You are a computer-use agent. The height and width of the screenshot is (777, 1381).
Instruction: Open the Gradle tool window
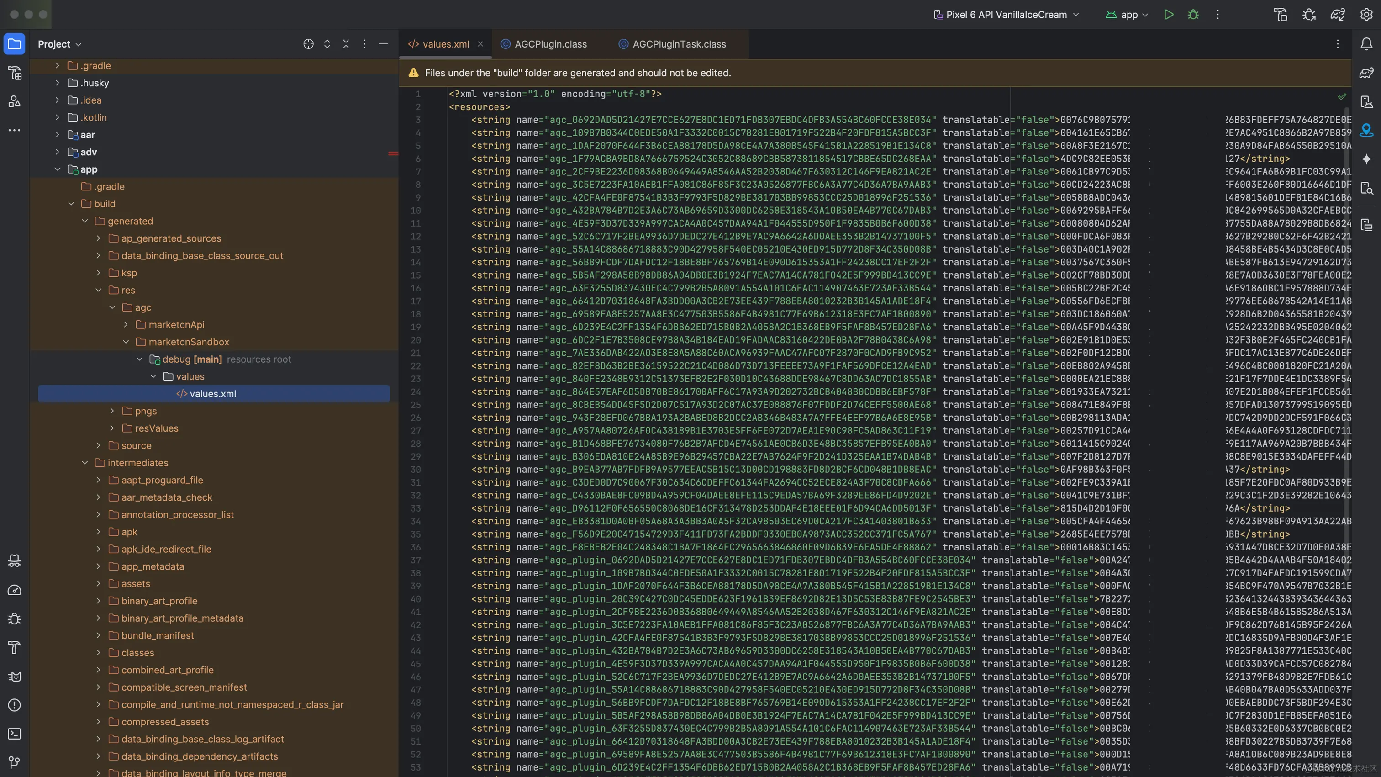click(1367, 72)
